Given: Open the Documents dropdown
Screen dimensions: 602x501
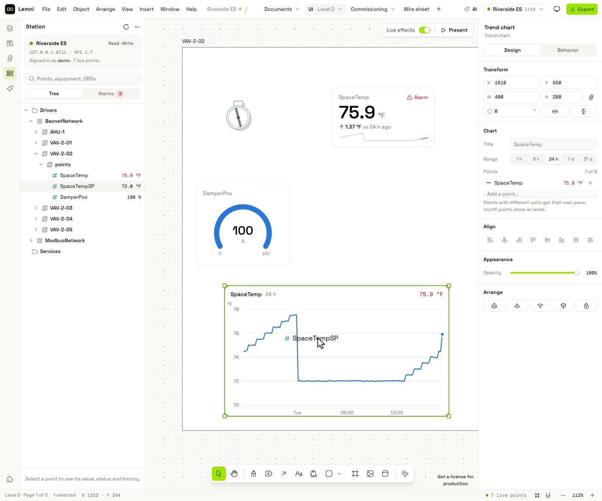Looking at the screenshot, I should (x=282, y=9).
